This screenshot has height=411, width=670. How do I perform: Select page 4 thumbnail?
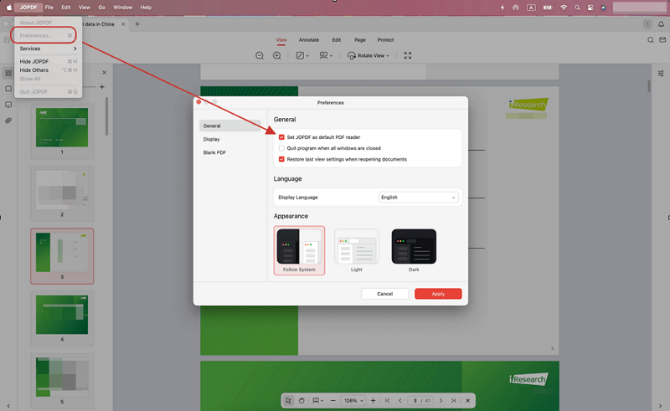click(62, 315)
